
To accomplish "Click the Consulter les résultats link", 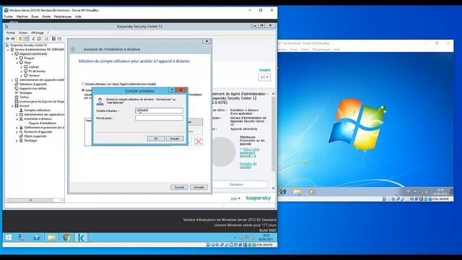I will coord(248,165).
